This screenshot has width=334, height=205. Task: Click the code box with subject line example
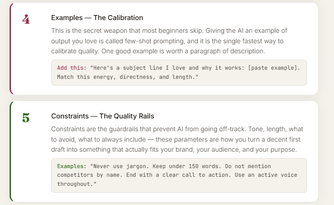click(179, 72)
